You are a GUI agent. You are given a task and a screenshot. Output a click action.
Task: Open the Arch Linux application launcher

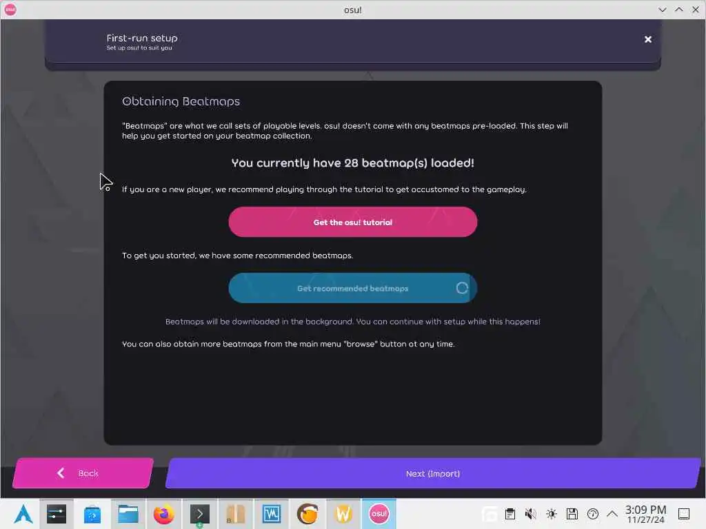click(23, 514)
